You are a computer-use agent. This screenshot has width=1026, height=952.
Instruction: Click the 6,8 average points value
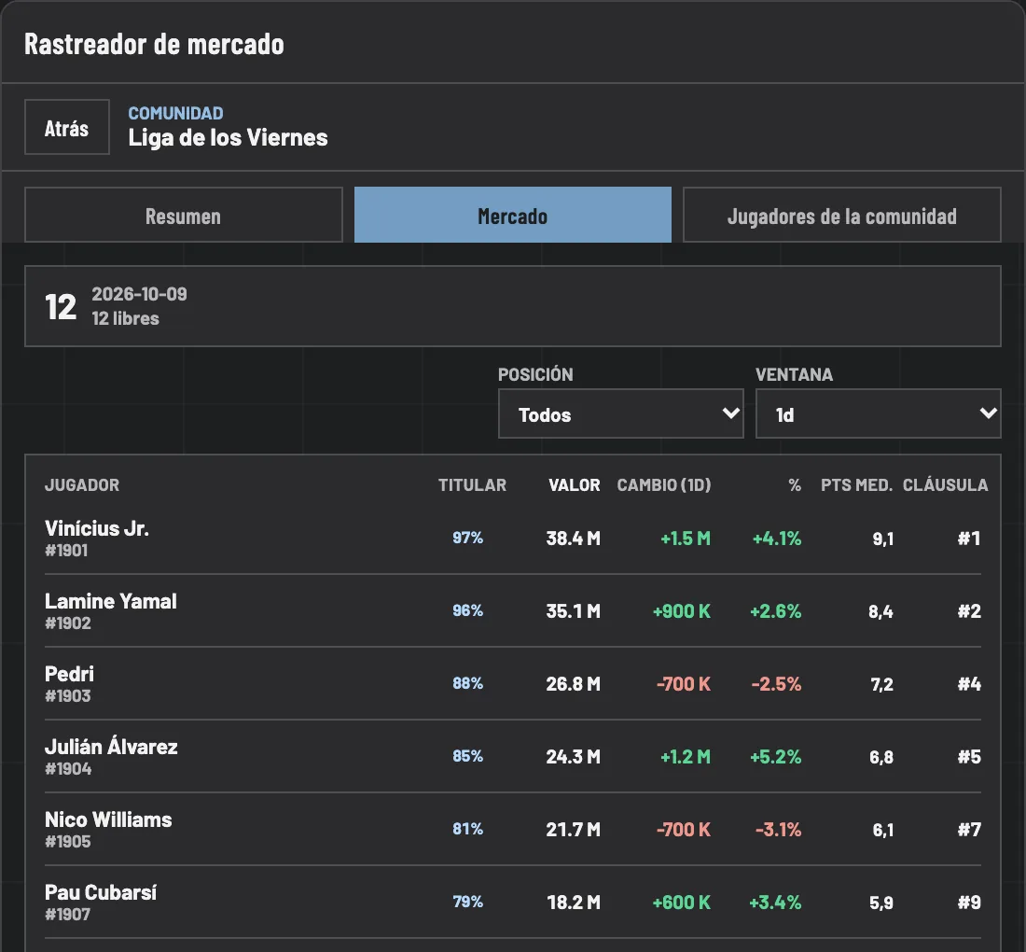pos(880,757)
